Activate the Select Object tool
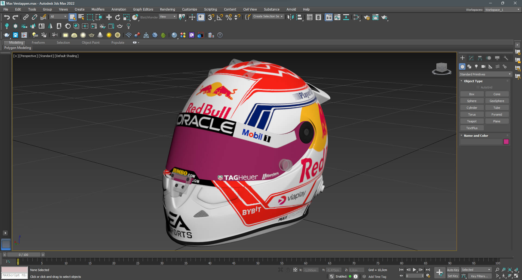Screen dimensions: 522x280 (x=72, y=17)
